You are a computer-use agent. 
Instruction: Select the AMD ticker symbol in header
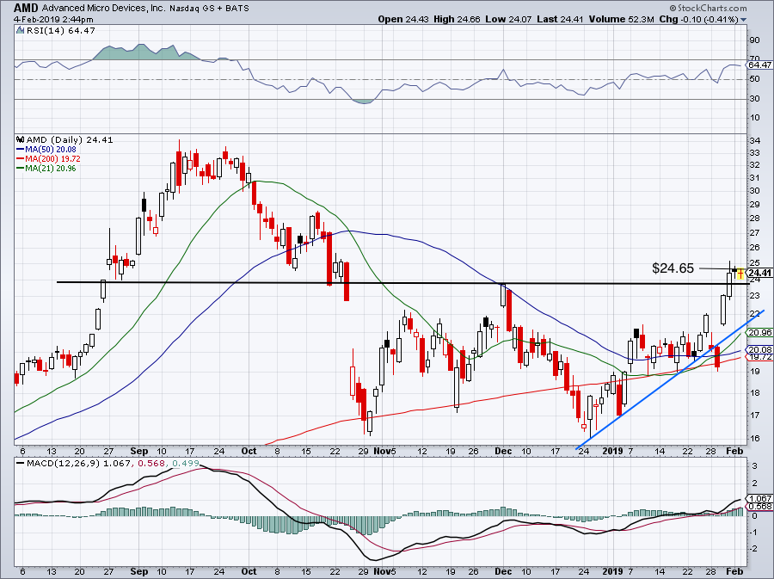pos(26,8)
